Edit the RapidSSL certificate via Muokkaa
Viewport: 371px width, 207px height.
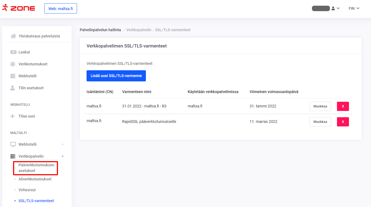click(x=320, y=122)
